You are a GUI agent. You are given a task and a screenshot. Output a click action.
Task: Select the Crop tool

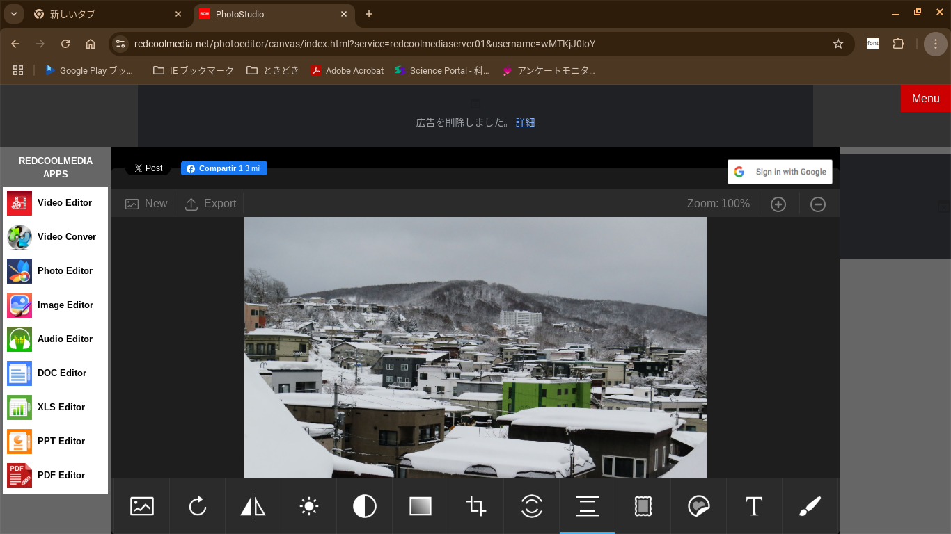coord(475,506)
